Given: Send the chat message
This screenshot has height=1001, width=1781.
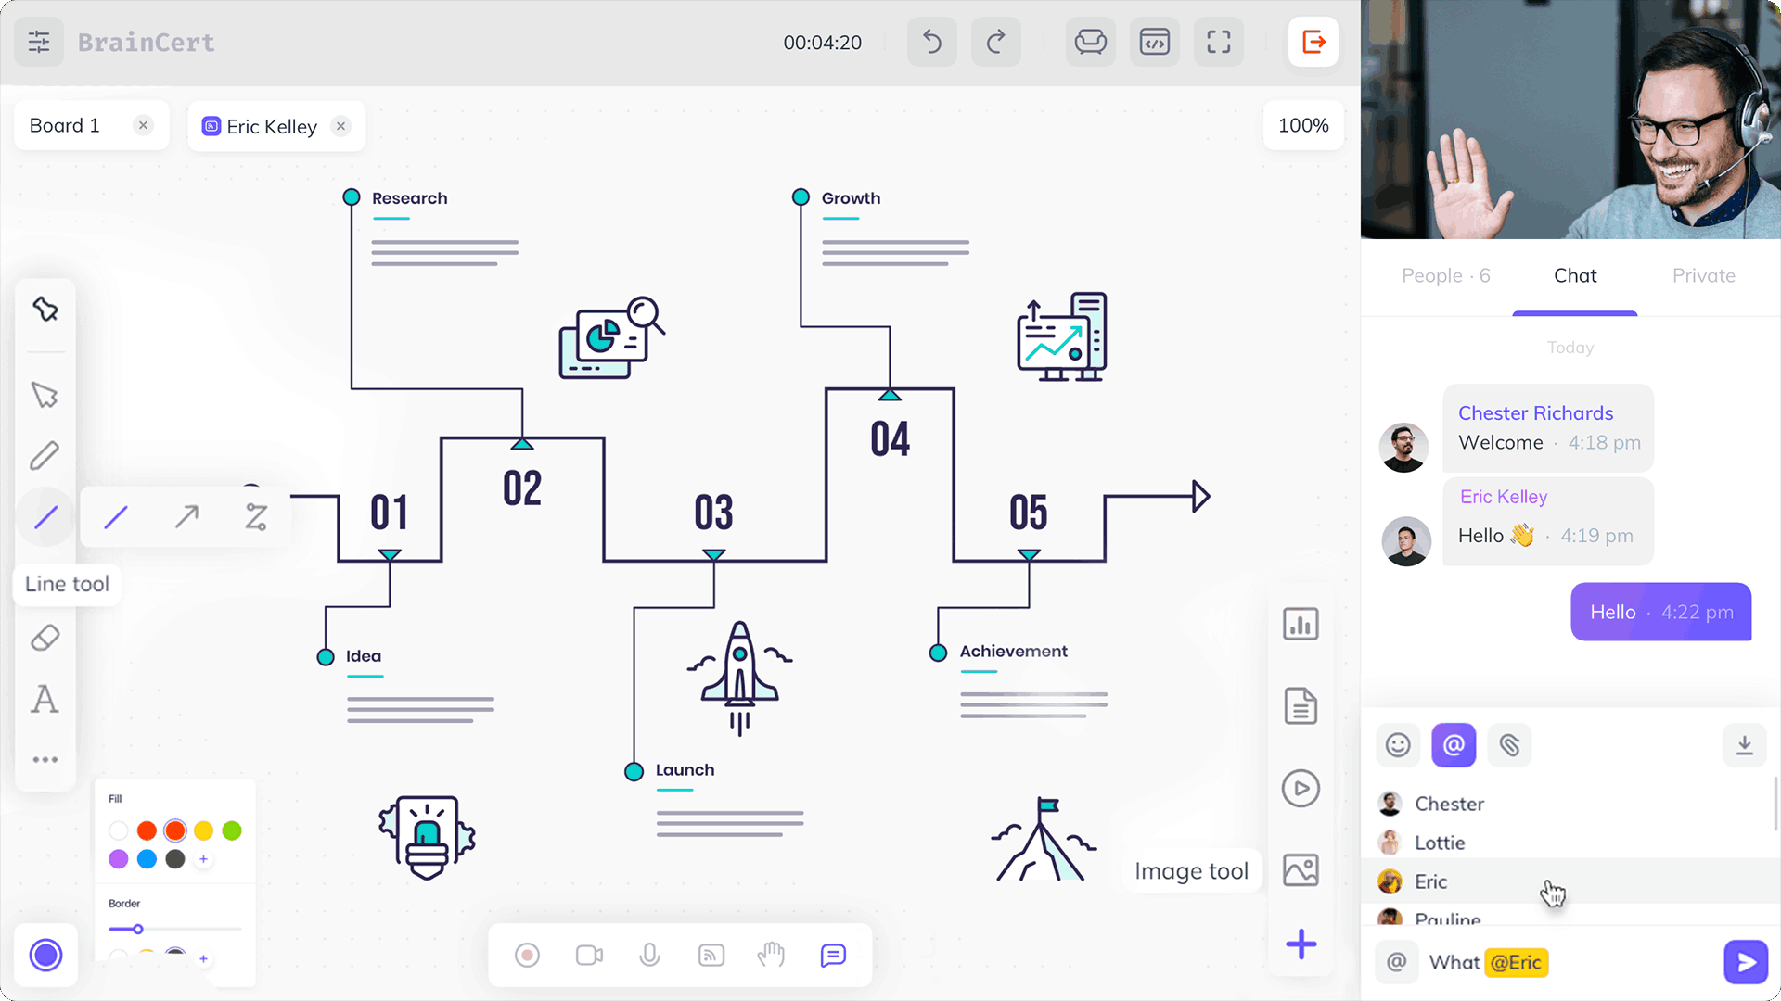Looking at the screenshot, I should [1746, 962].
